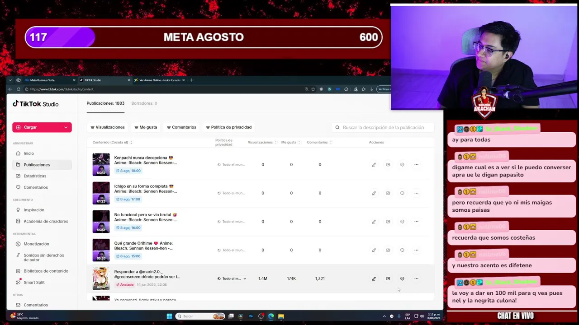Select the Publicaciones: 1883 tab
The height and width of the screenshot is (325, 579).
105,103
